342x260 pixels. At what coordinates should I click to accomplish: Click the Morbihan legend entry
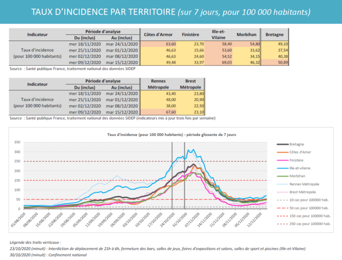coord(291,176)
